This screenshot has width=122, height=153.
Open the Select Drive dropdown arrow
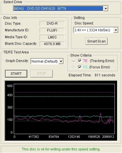(x=106, y=9)
